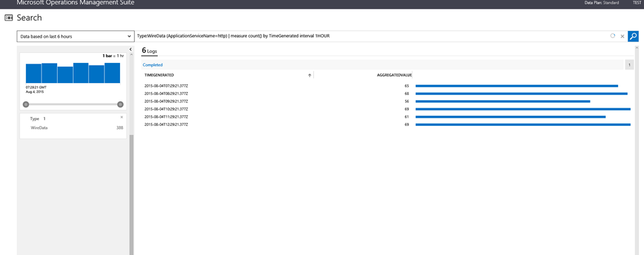The height and width of the screenshot is (255, 644).
Task: Select the 2015-08-04T09:29:21.377Z row
Action: tap(166, 101)
